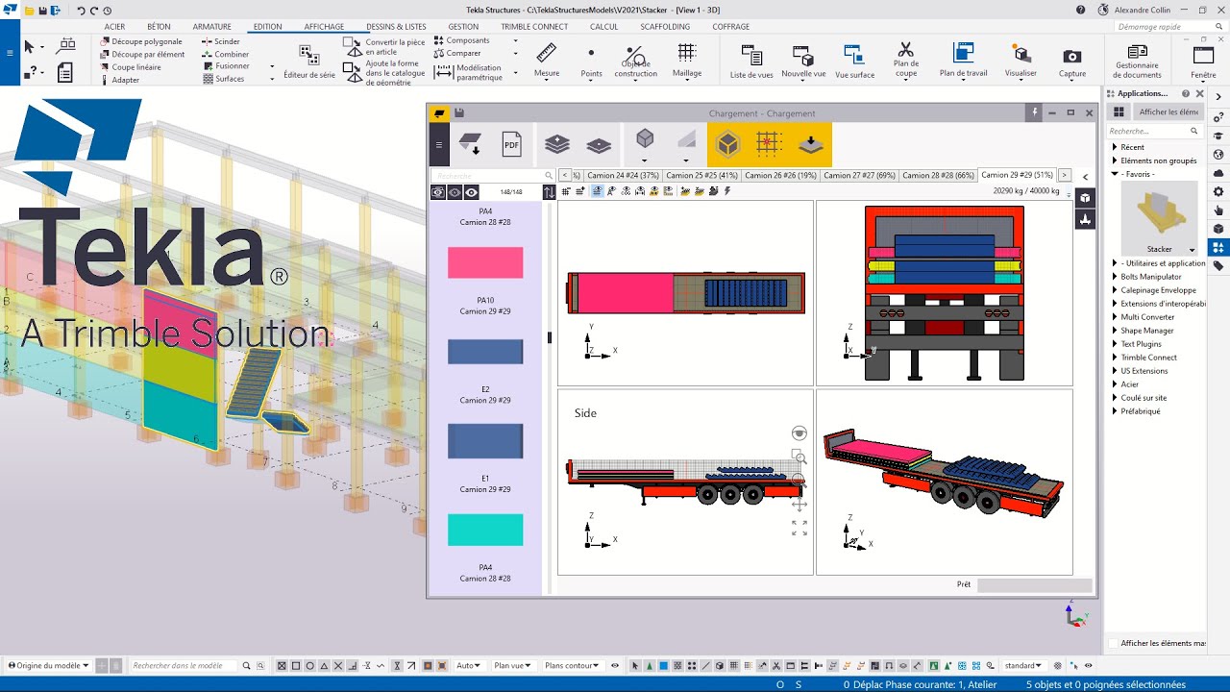Click the yellow download-onto-layer icon
1230x692 pixels.
coord(811,145)
